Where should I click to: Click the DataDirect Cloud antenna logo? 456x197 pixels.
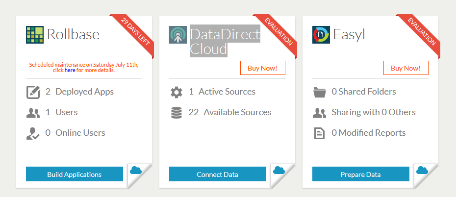click(177, 35)
